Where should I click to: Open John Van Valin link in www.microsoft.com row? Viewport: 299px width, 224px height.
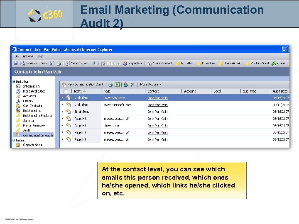click(157, 105)
